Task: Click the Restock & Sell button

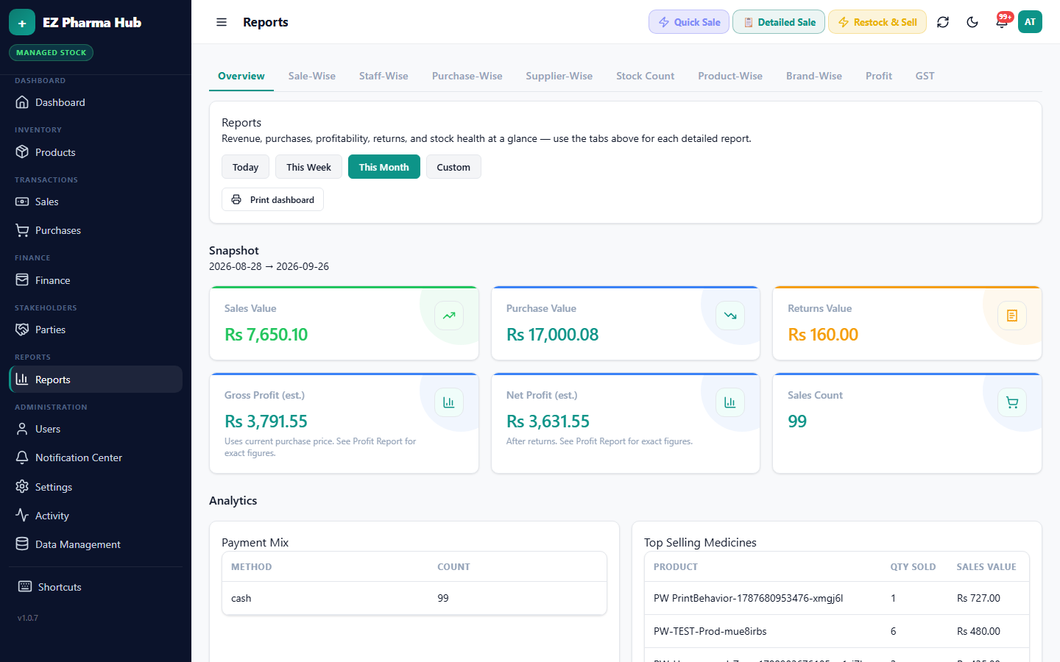Action: 877,22
